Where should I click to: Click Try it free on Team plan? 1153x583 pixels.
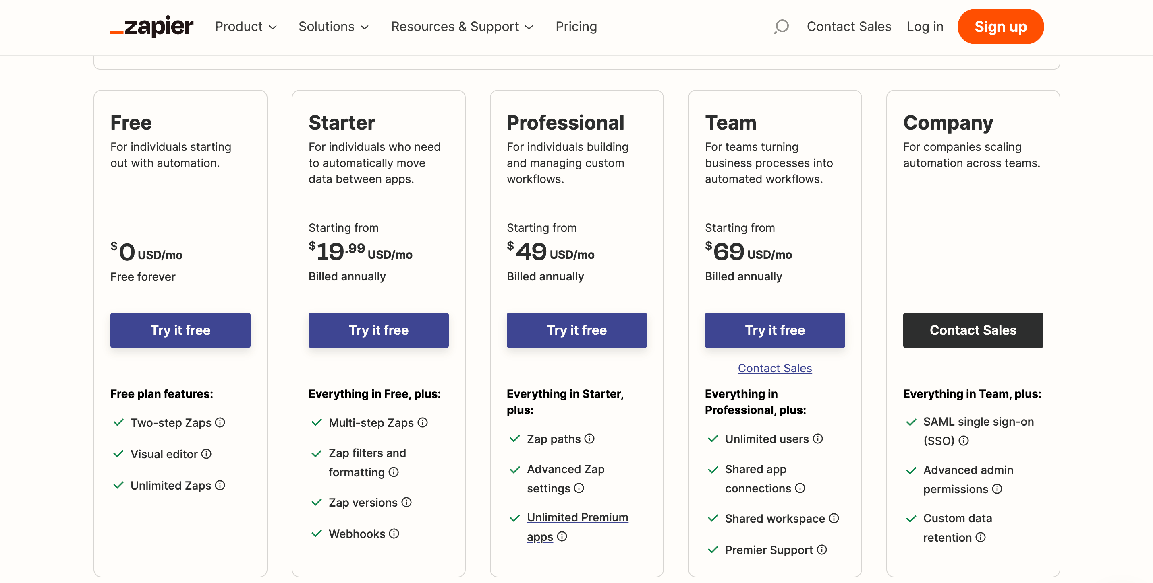[x=775, y=330]
